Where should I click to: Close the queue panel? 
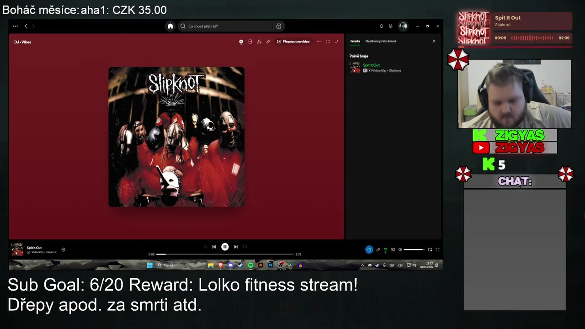click(434, 41)
